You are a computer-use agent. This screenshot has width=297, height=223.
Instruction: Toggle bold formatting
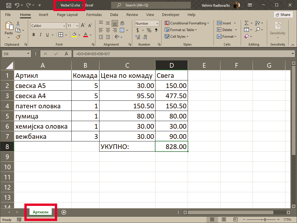tap(34, 35)
